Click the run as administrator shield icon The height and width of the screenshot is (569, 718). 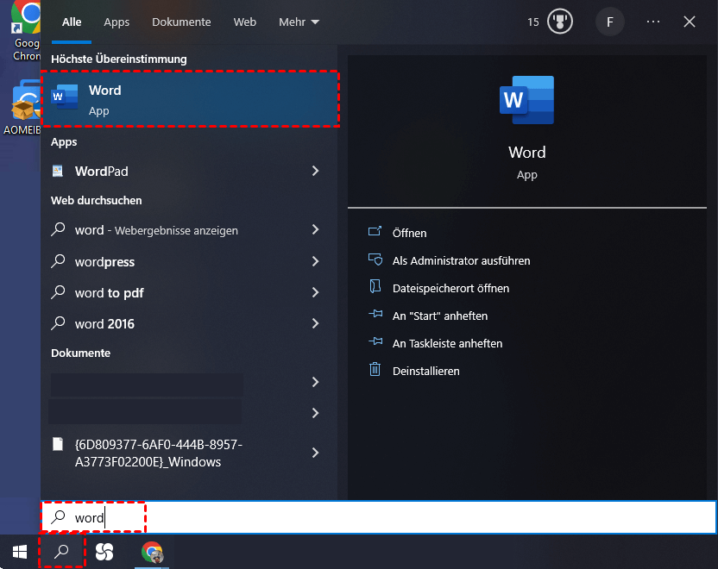[375, 259]
